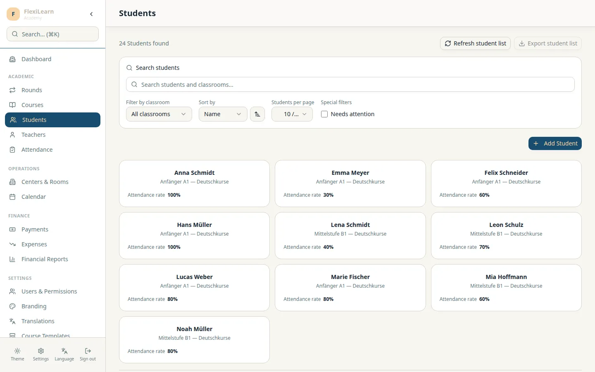Screen dimensions: 595x372
Task: Expand the All classrooms filter dropdown
Action: click(x=159, y=114)
